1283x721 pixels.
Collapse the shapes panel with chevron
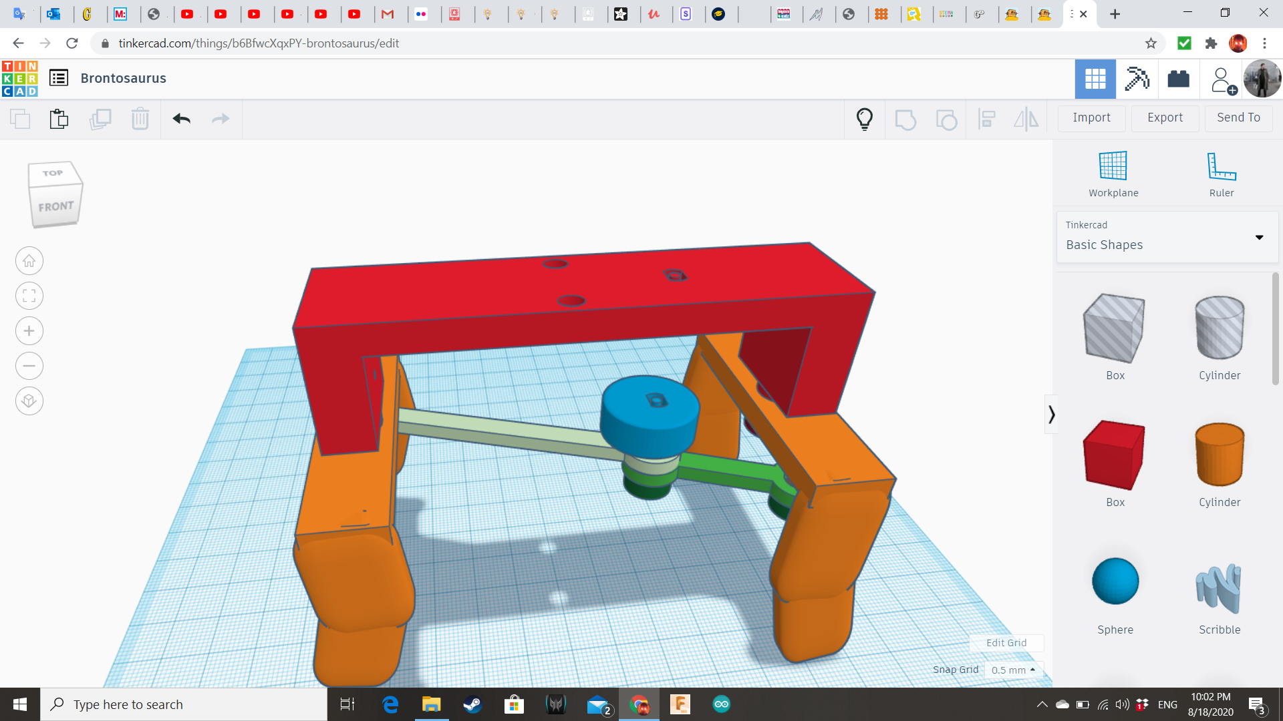pos(1051,415)
